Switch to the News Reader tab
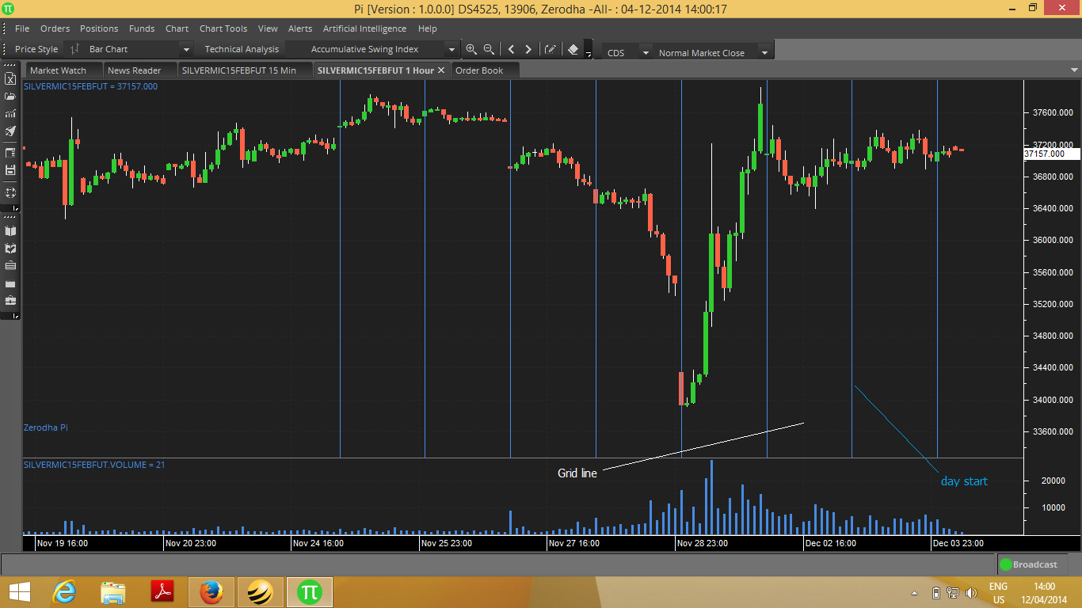The image size is (1082, 608). 139,70
